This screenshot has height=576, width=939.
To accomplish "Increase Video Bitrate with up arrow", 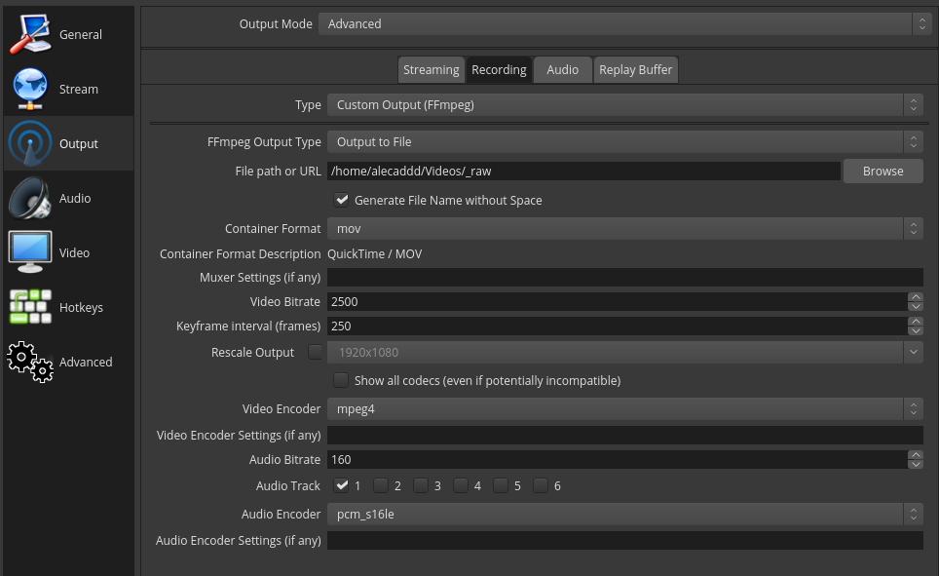I will tap(915, 297).
